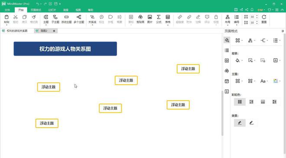Image resolution: width=286 pixels, height=158 pixels.
Task: Select the first rainbow color mode
Action: coord(240,102)
